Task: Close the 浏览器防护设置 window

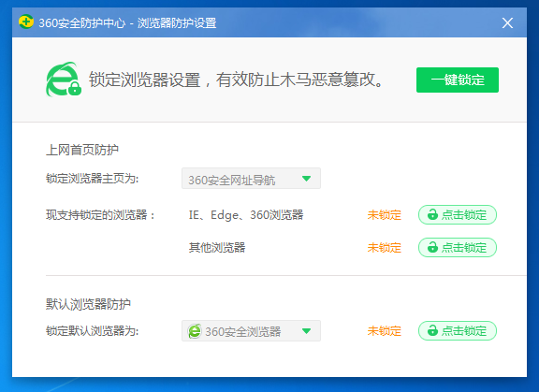Action: pos(507,23)
